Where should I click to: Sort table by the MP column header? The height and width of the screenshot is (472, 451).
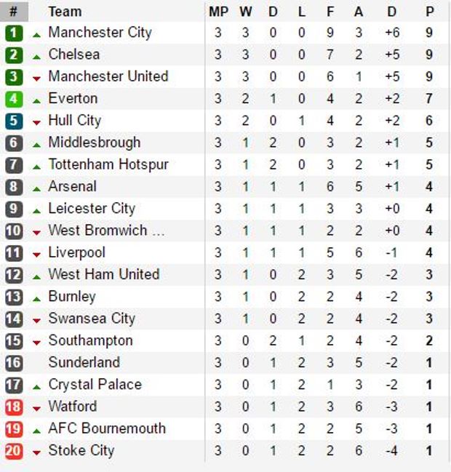click(218, 12)
